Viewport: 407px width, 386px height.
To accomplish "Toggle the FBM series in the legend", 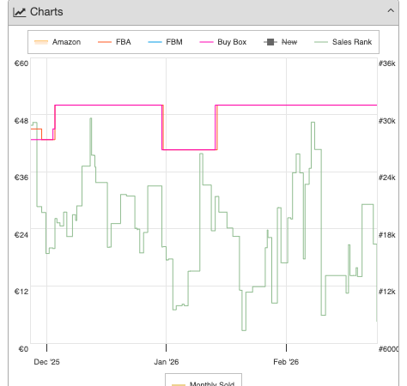I will click(x=165, y=42).
